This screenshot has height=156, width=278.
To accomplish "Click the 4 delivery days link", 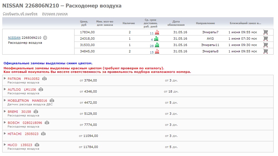I will tap(152, 40).
